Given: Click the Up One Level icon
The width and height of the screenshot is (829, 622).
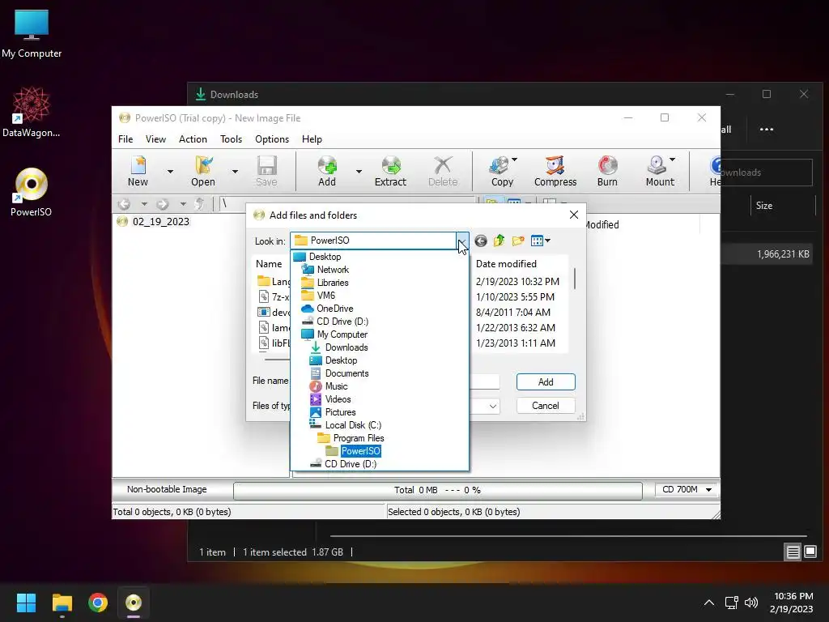Looking at the screenshot, I should pyautogui.click(x=499, y=241).
